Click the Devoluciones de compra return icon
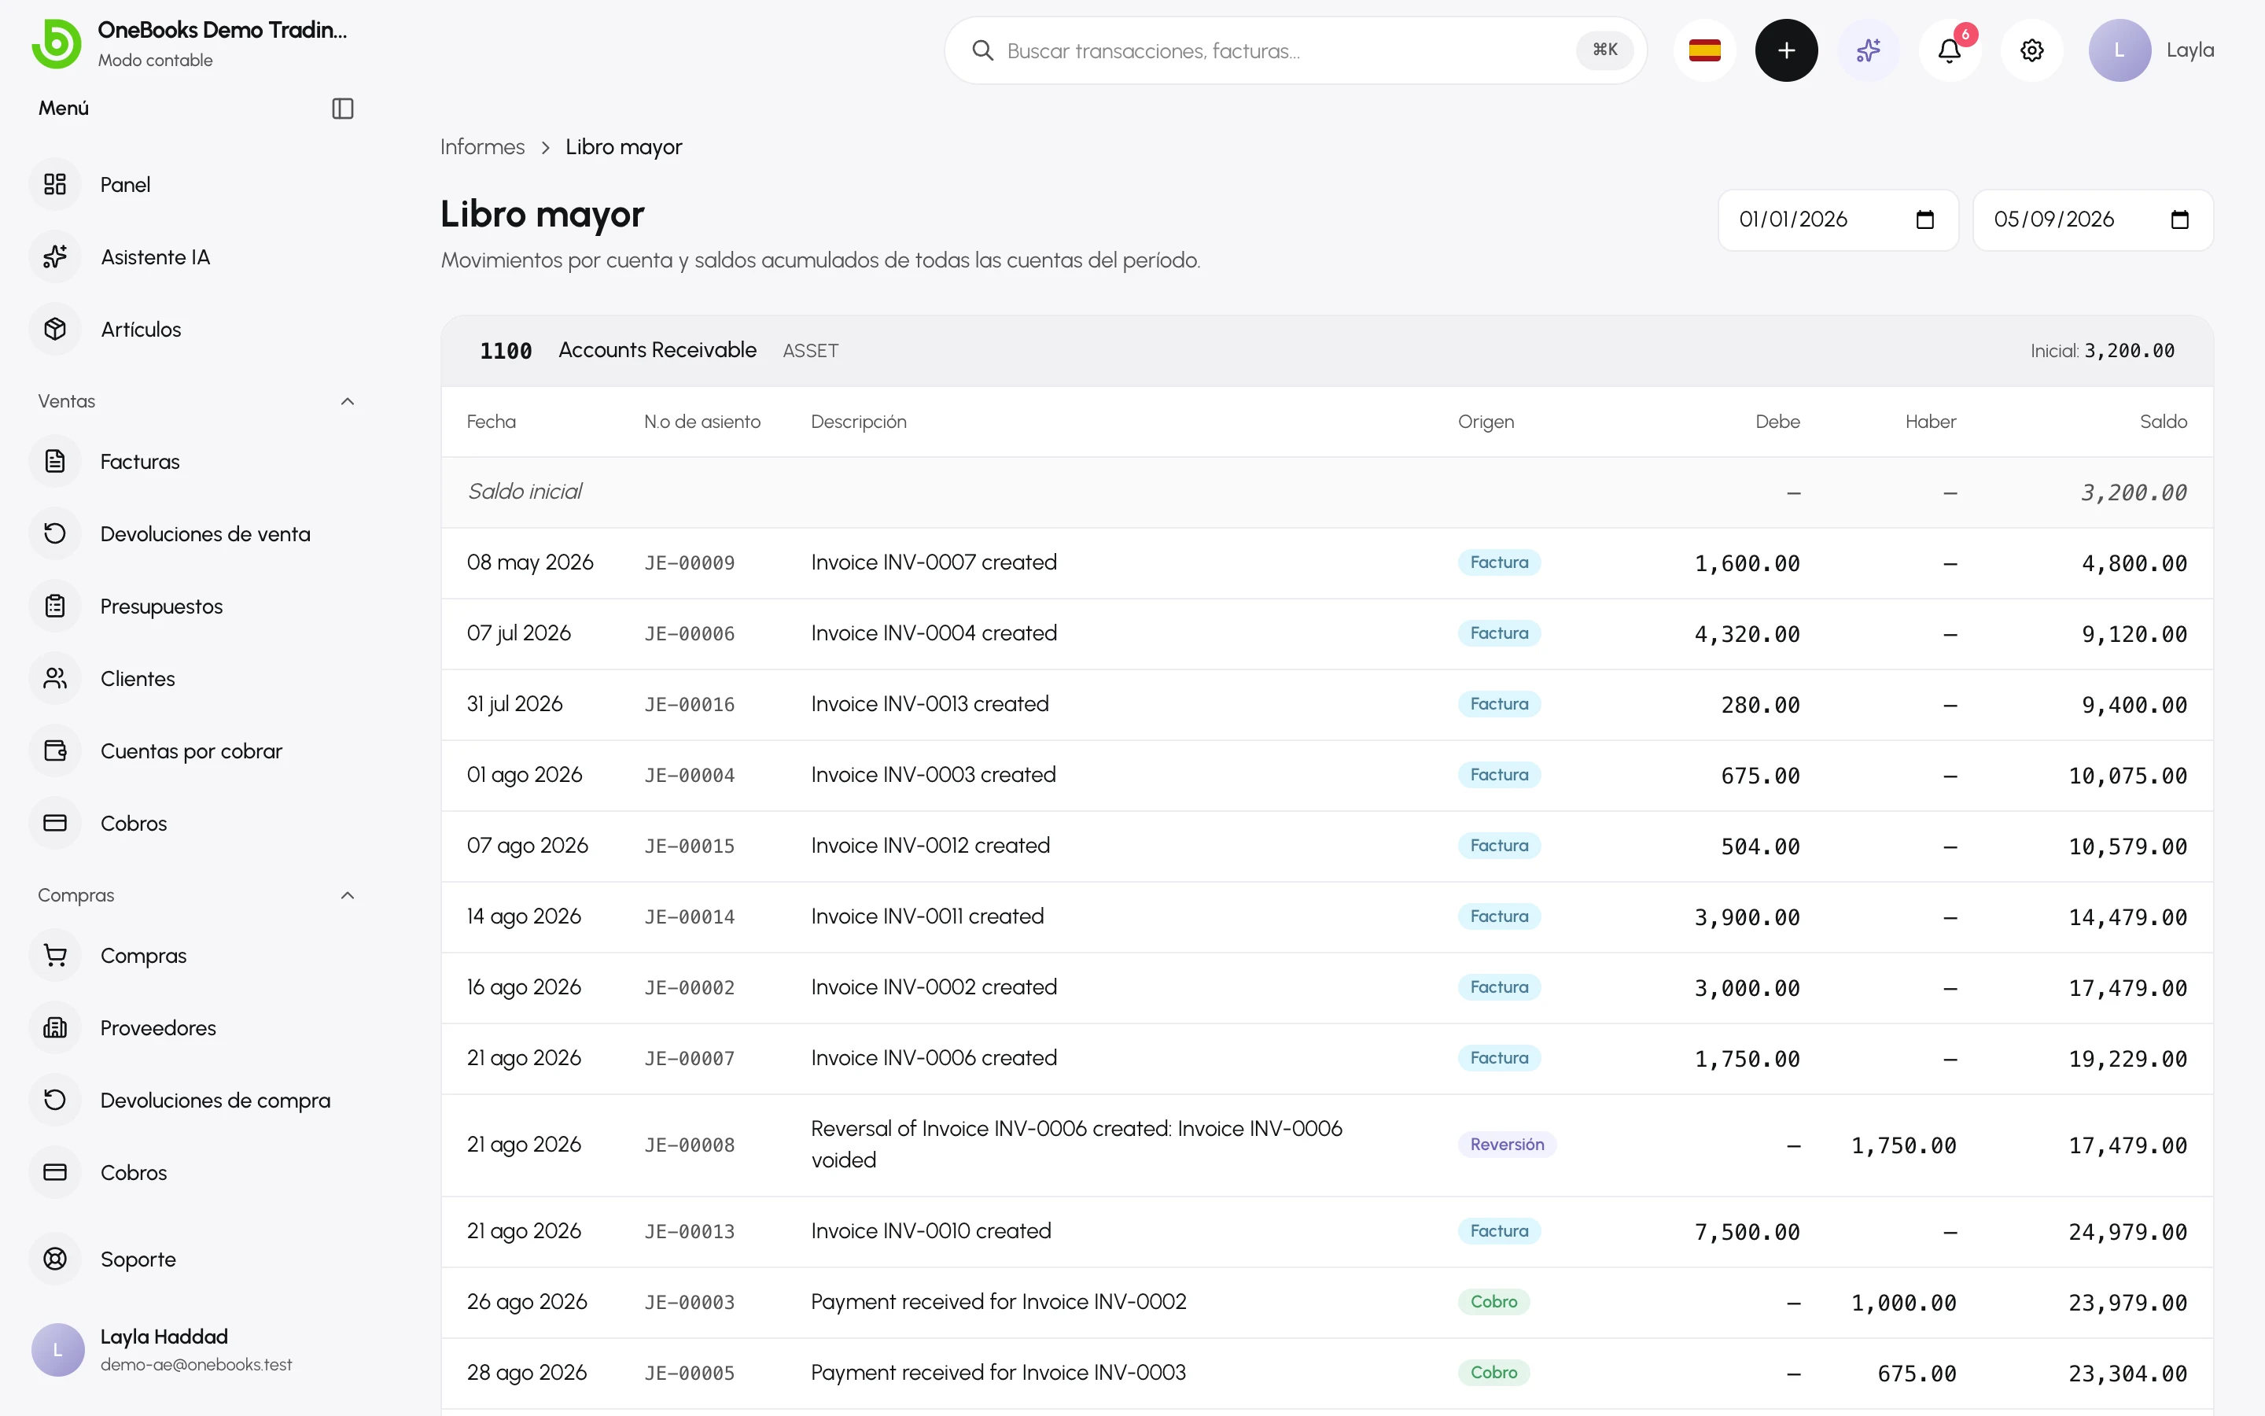Image resolution: width=2265 pixels, height=1416 pixels. (x=55, y=1100)
